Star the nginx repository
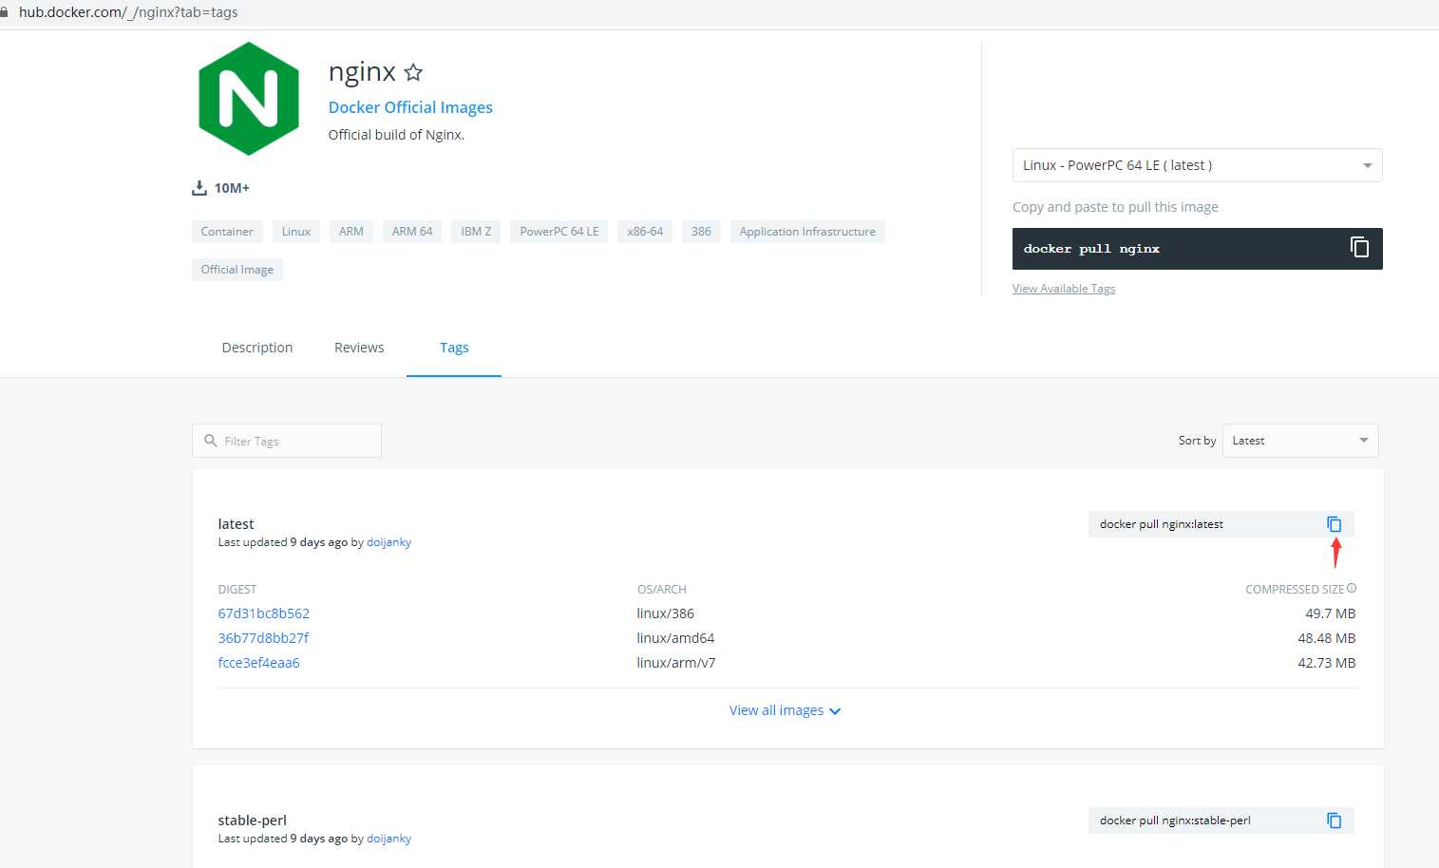1439x868 pixels. (x=413, y=72)
